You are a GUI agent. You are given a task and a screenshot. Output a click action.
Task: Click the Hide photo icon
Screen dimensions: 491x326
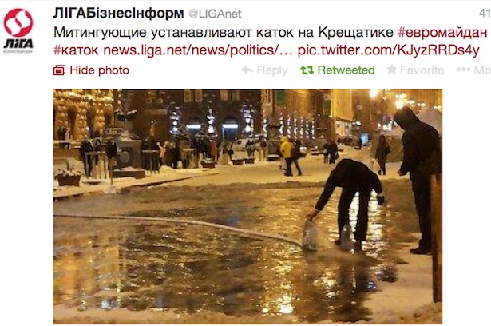[59, 70]
